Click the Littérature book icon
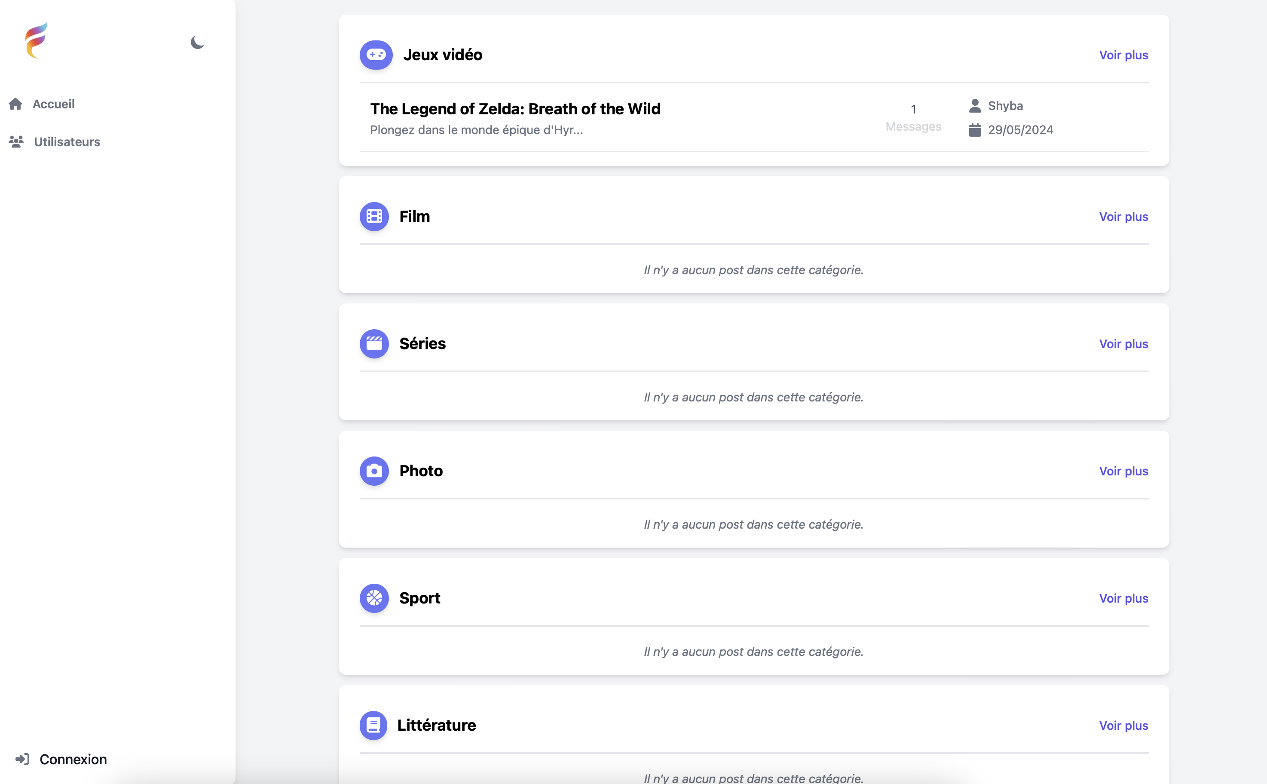This screenshot has height=784, width=1267. point(373,725)
